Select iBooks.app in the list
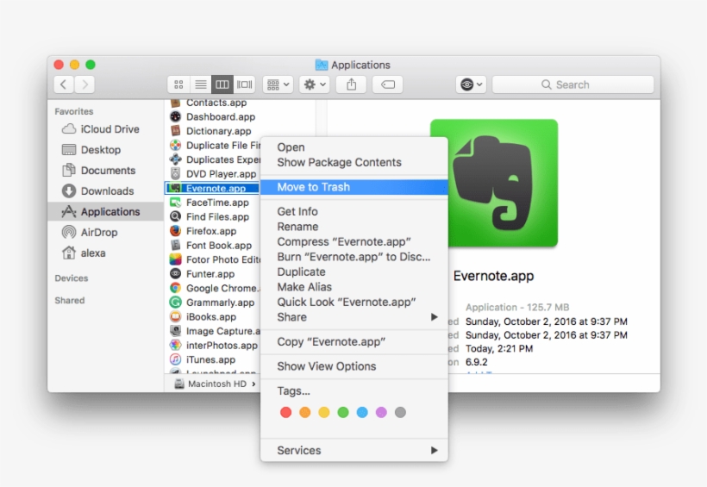 (203, 316)
